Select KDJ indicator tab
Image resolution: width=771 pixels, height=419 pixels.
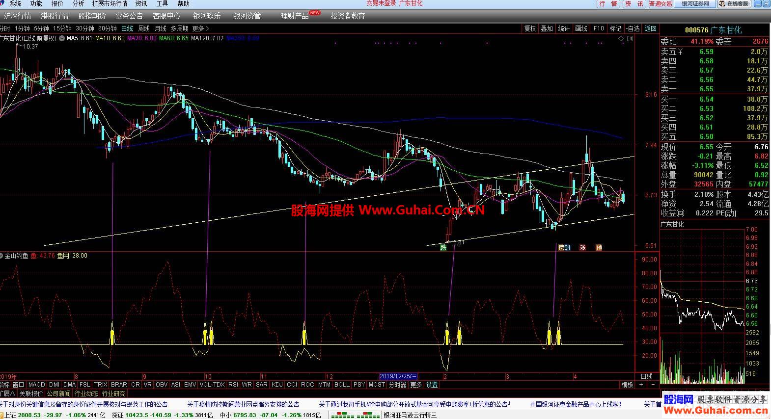(x=277, y=385)
